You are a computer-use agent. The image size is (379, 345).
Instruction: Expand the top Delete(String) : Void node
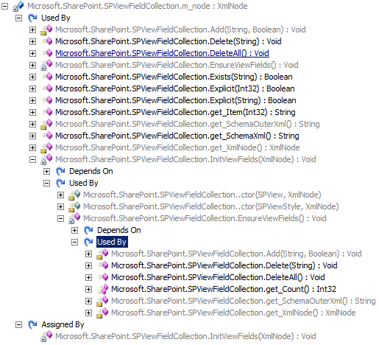(x=32, y=41)
